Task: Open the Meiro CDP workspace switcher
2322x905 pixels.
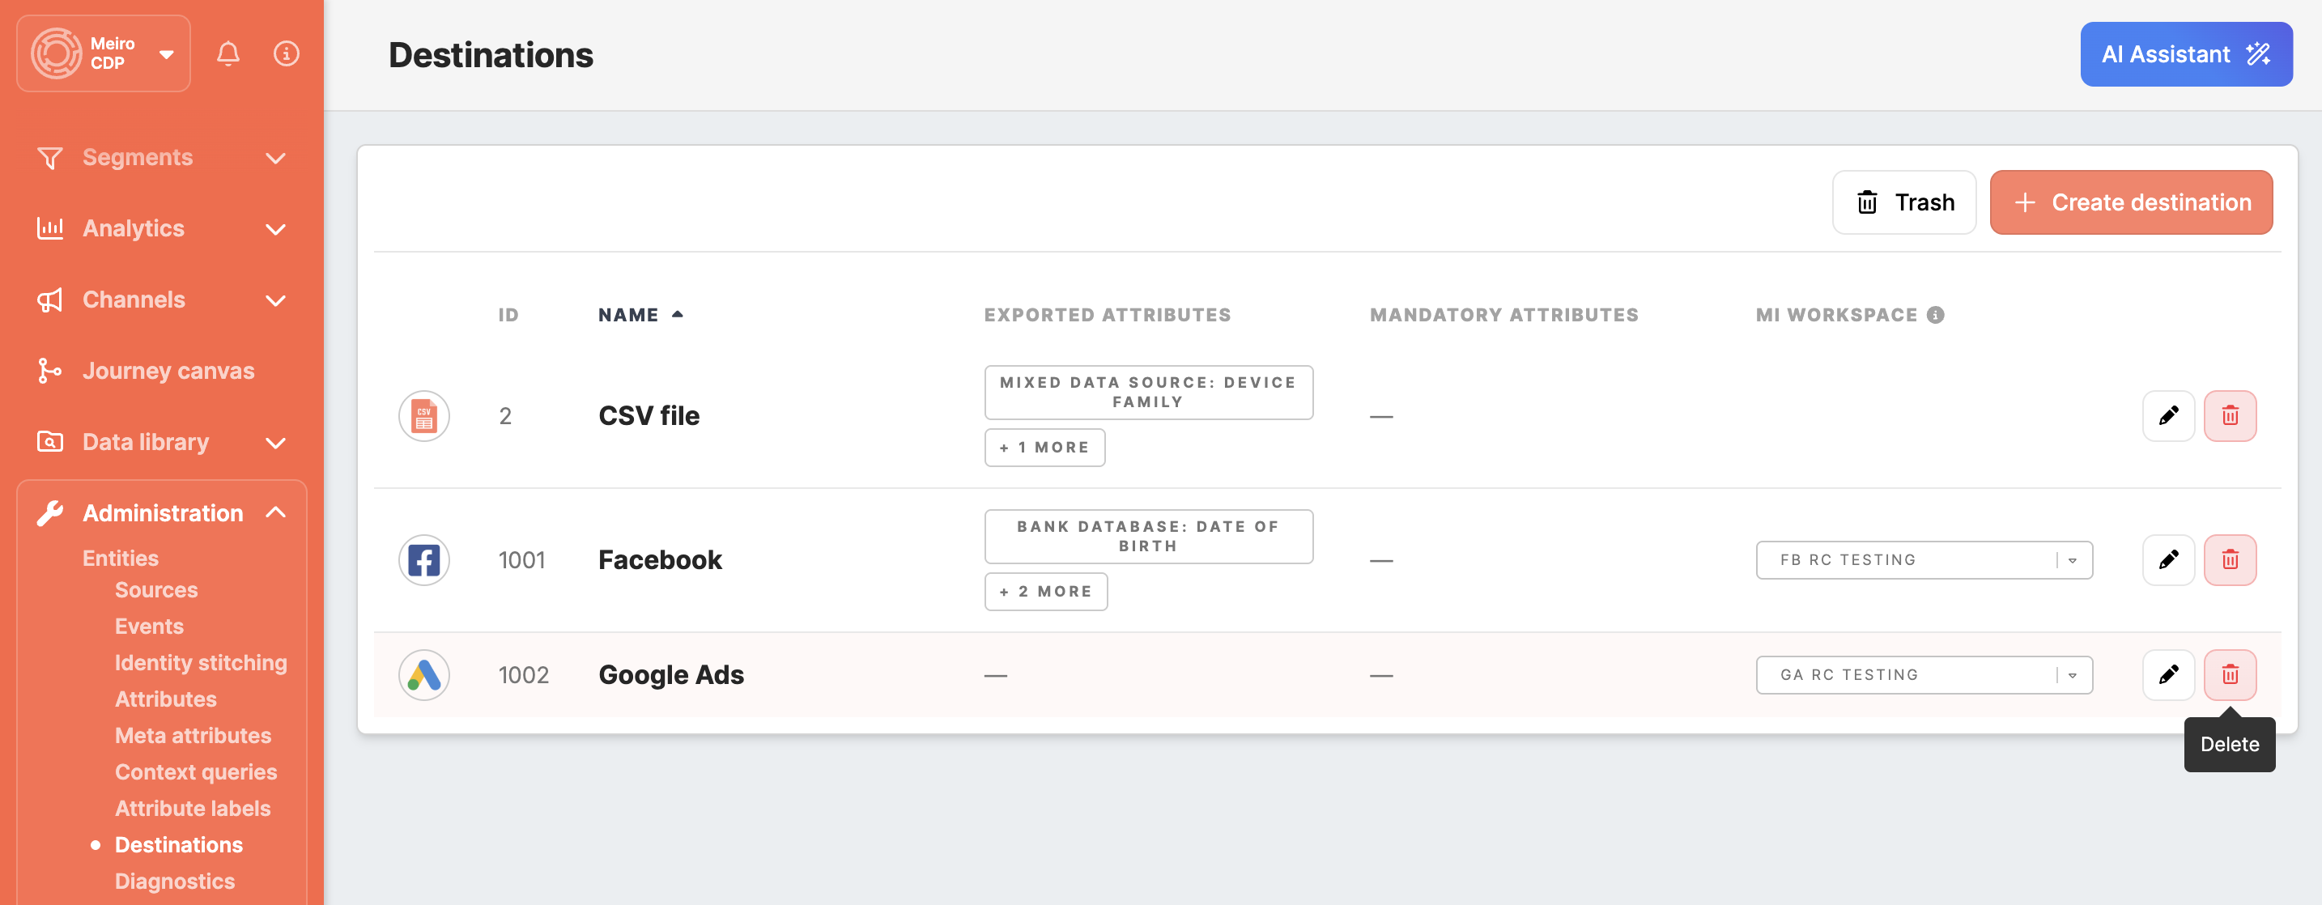Action: 104,54
